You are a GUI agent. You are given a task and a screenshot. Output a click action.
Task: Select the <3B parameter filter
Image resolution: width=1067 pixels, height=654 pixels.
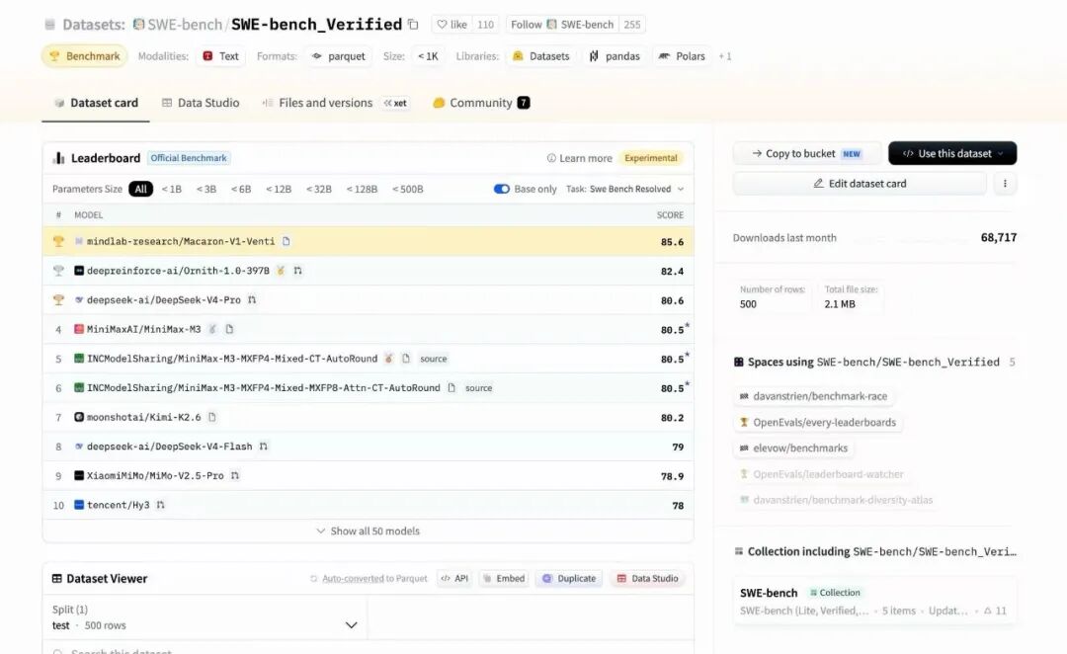coord(206,190)
